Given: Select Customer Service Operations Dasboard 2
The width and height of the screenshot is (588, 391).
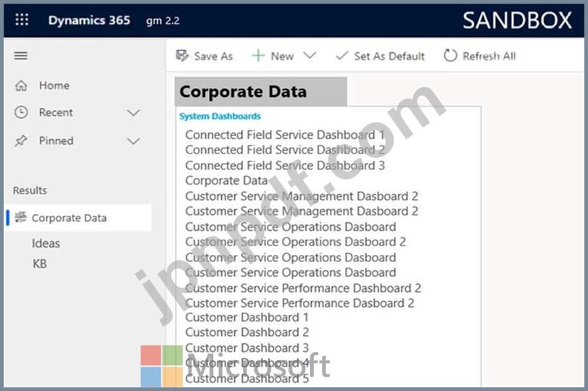Looking at the screenshot, I should pyautogui.click(x=296, y=242).
